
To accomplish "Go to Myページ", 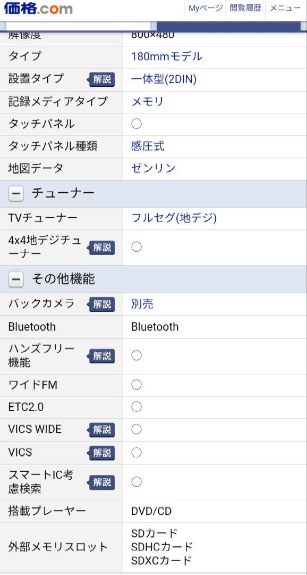I will (205, 8).
